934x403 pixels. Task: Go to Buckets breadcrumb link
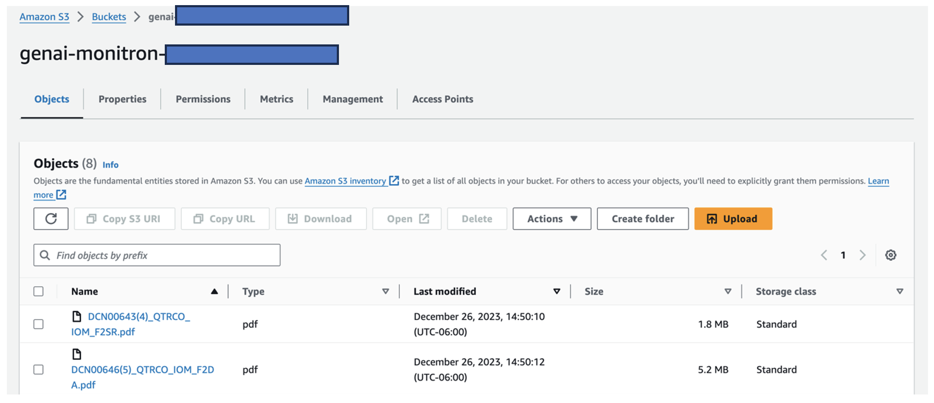pos(109,17)
